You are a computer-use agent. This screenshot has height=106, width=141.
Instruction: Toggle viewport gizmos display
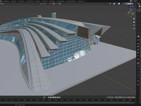114,4
